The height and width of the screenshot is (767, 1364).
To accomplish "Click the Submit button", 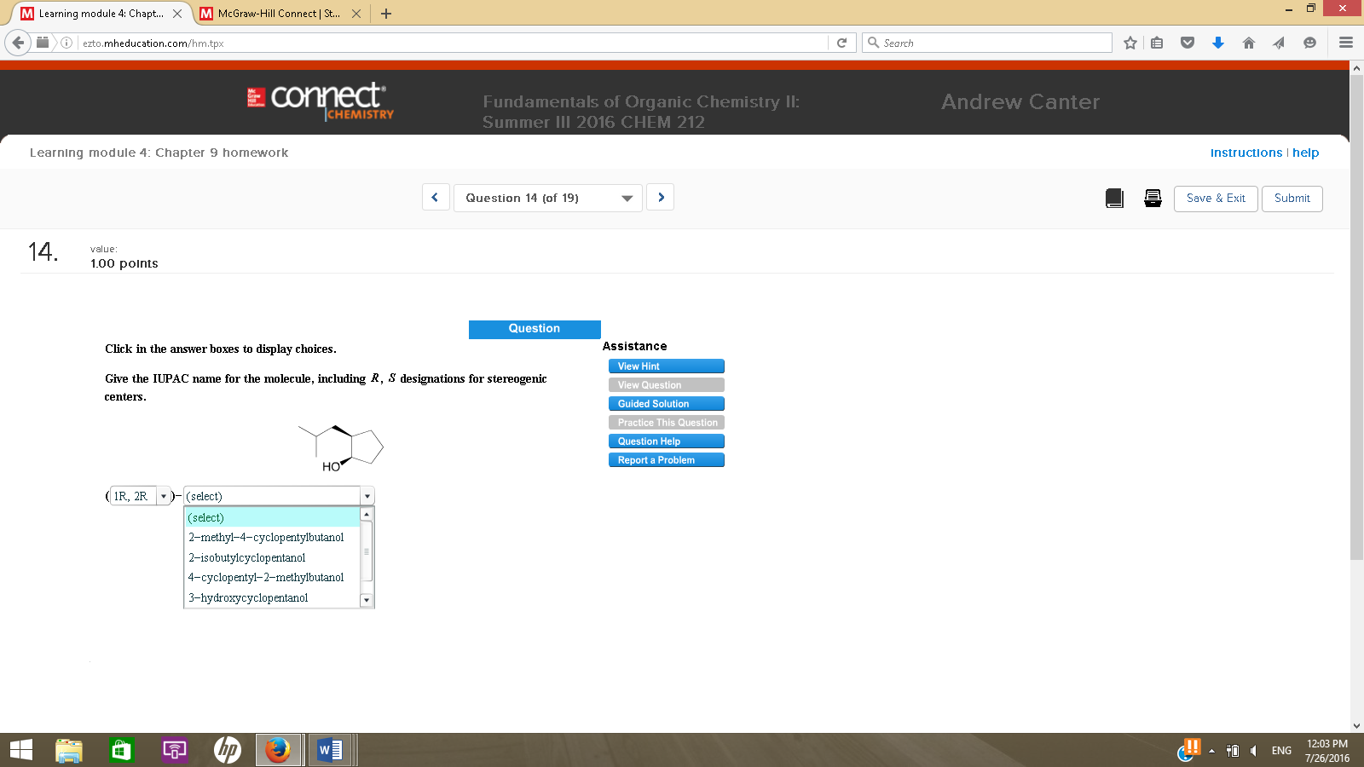I will click(1292, 198).
